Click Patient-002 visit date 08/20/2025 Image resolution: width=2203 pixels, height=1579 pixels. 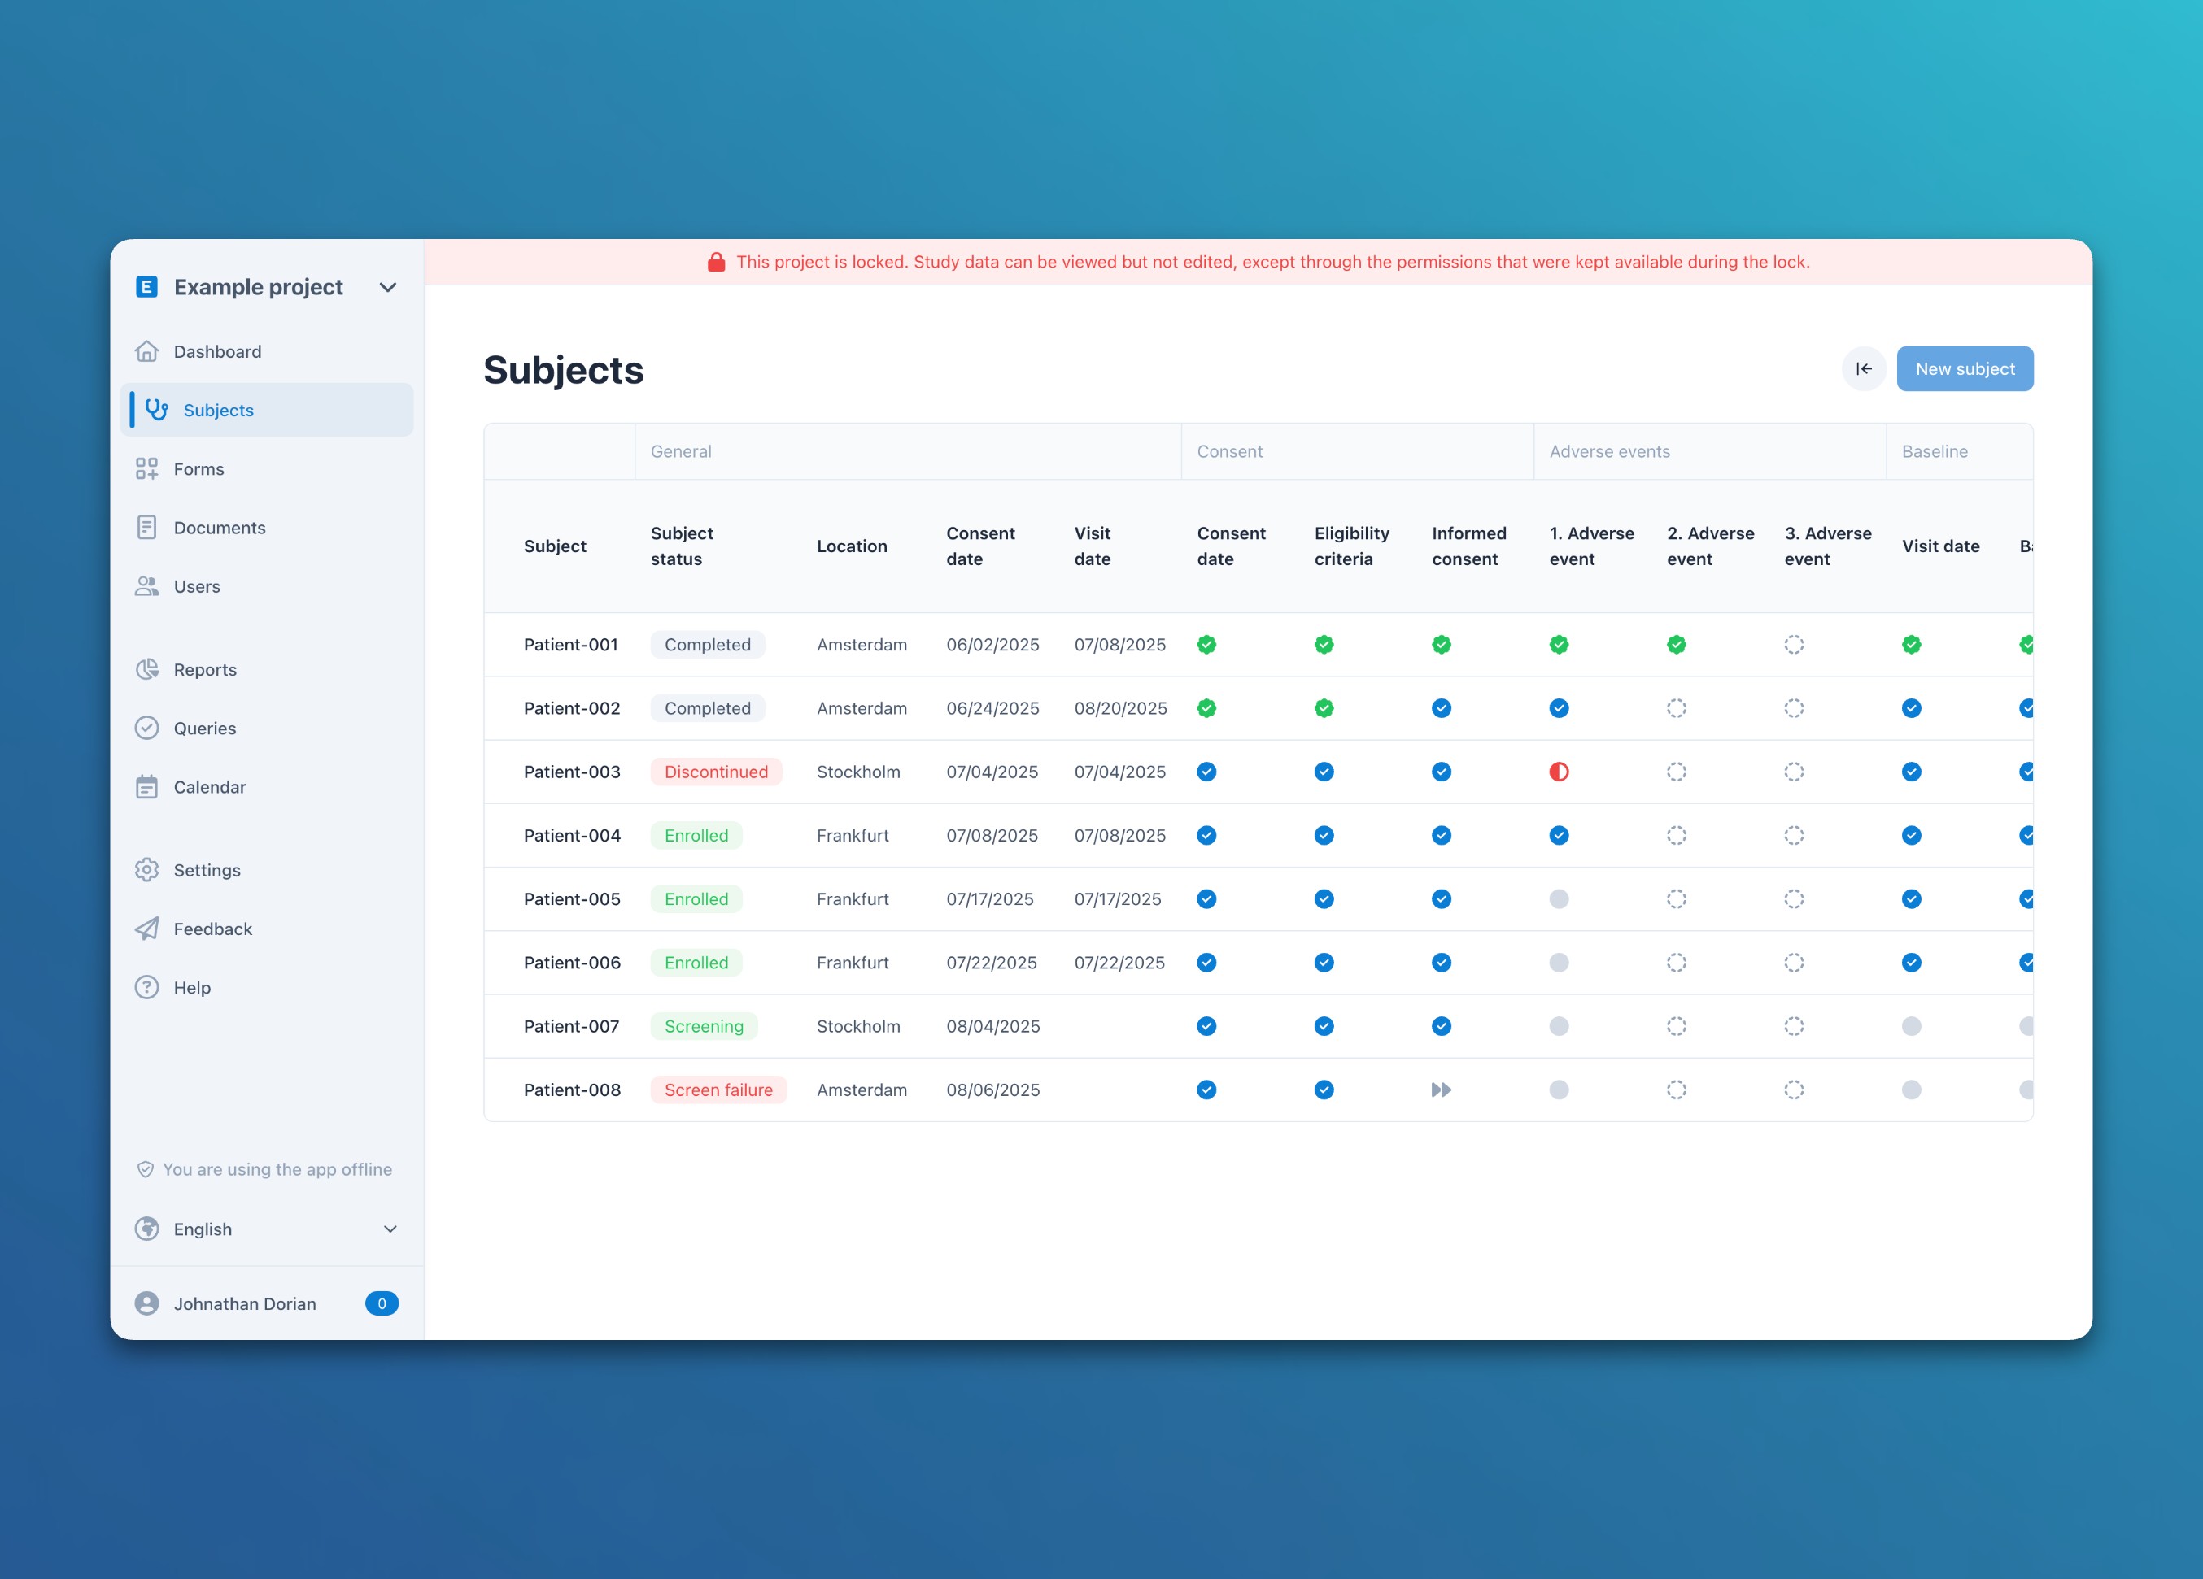[x=1120, y=708]
